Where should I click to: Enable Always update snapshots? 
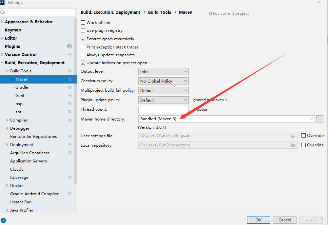point(83,55)
